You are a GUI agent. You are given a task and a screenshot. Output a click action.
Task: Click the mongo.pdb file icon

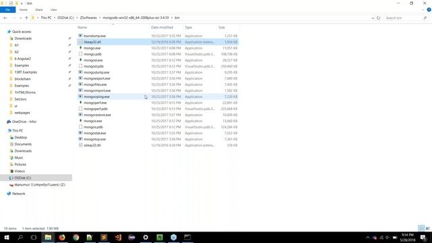(x=80, y=54)
